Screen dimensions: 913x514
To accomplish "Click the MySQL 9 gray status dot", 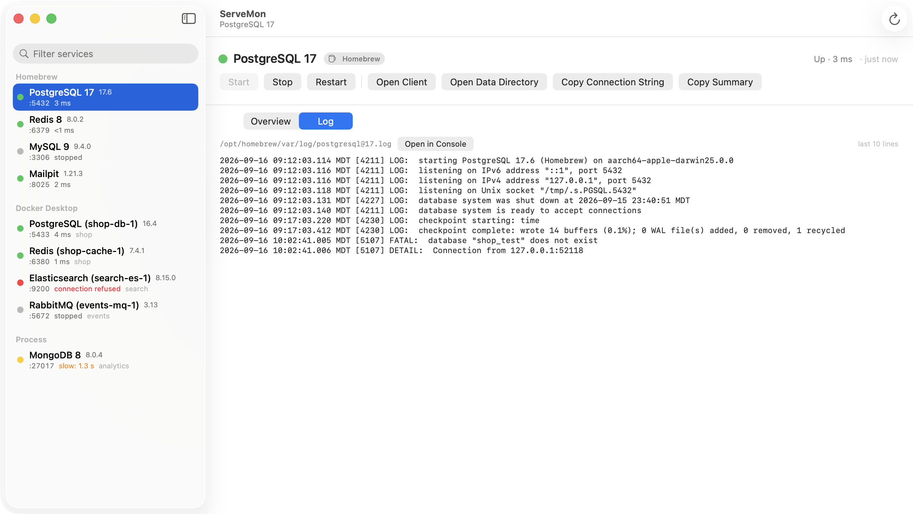I will pyautogui.click(x=20, y=151).
